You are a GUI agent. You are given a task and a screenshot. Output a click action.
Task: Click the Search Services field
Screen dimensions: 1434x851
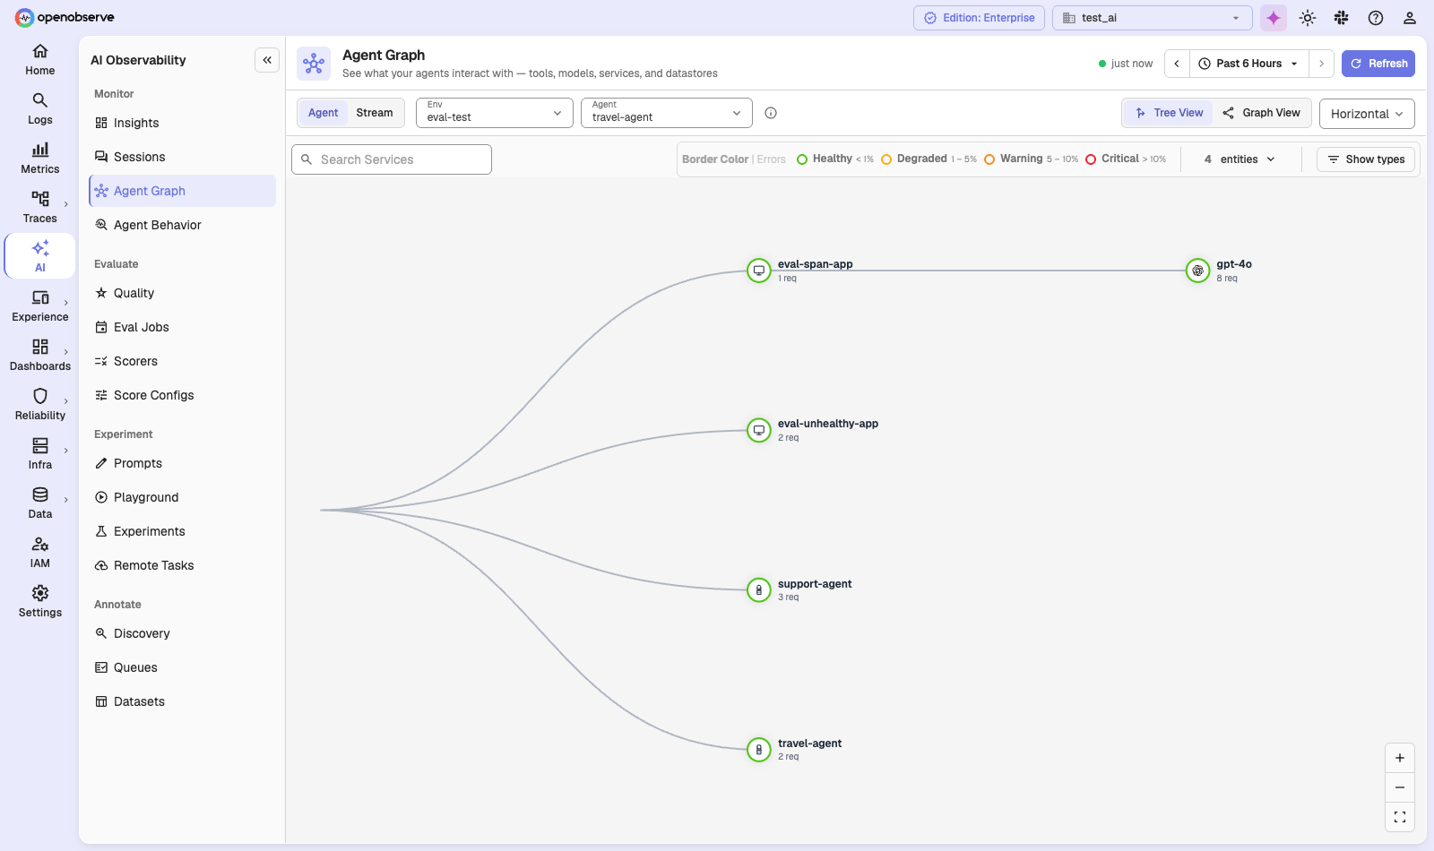click(392, 159)
